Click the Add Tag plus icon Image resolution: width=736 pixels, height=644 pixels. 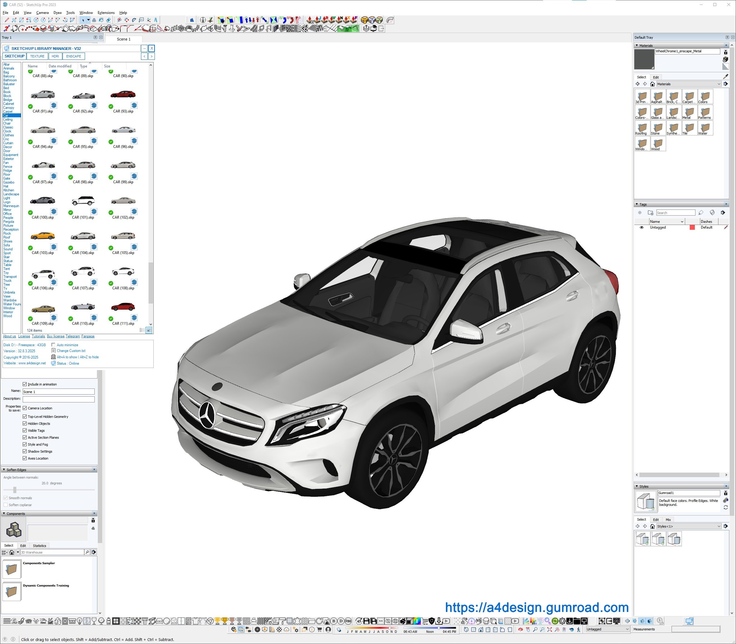[x=640, y=213]
